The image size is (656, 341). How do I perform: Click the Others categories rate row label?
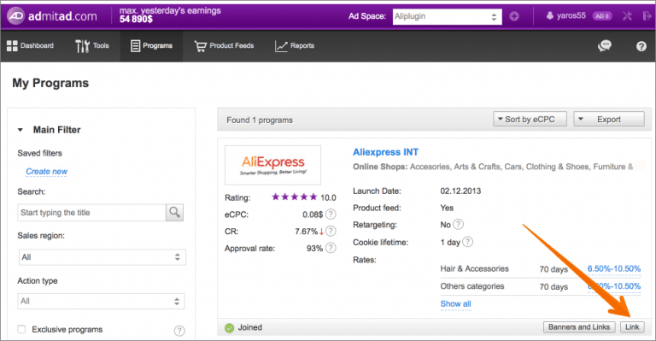471,286
